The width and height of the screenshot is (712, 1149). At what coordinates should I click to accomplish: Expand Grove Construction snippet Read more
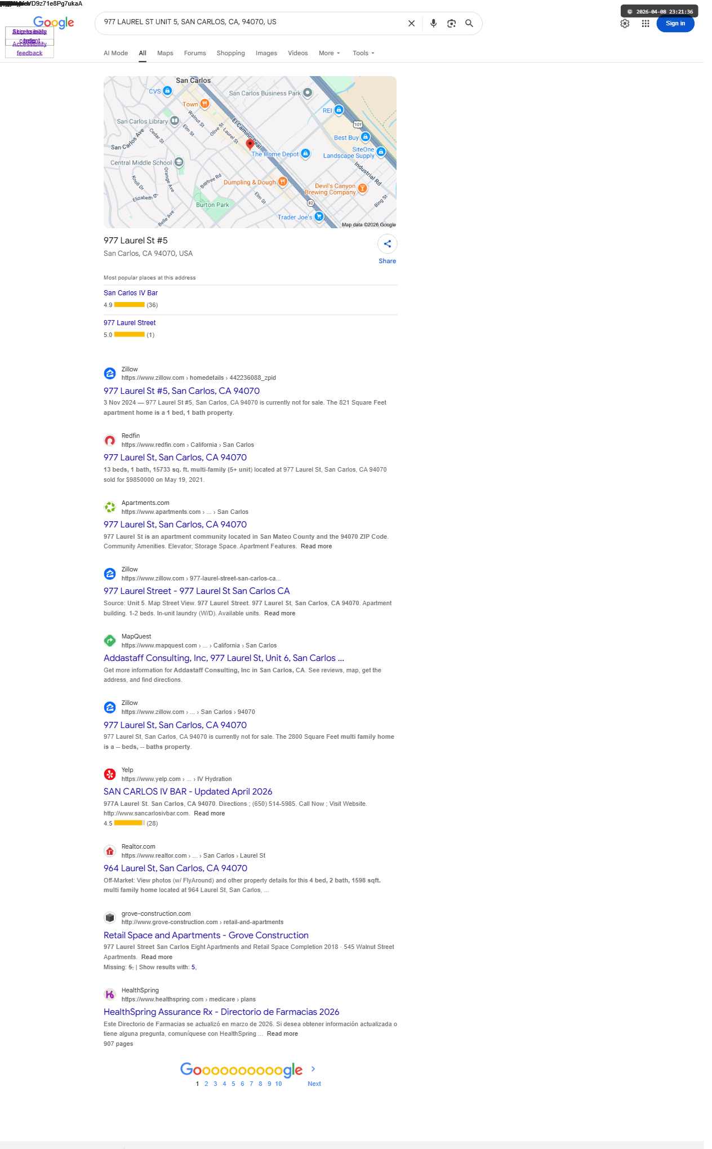pos(157,957)
